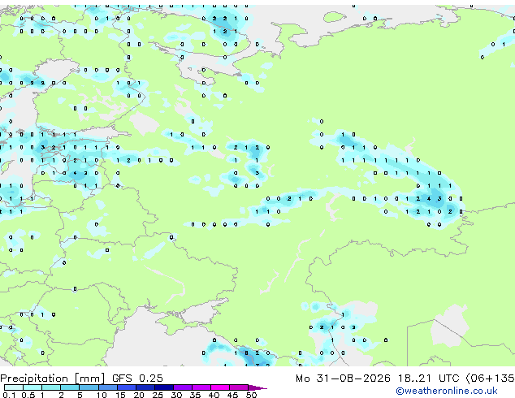Pick the legend swatch between 45 and 50

click(x=239, y=387)
